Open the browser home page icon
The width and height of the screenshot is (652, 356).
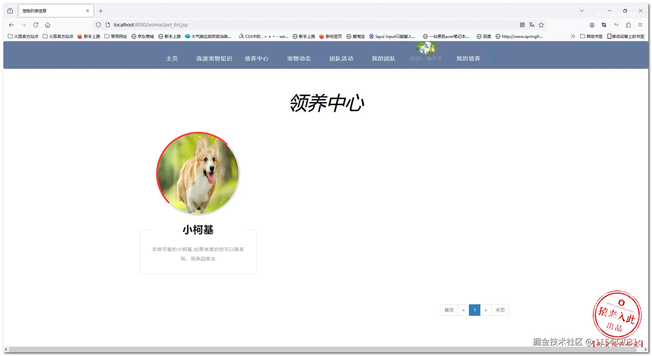point(47,25)
